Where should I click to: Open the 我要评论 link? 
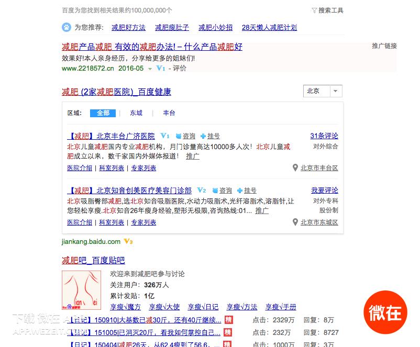325,191
